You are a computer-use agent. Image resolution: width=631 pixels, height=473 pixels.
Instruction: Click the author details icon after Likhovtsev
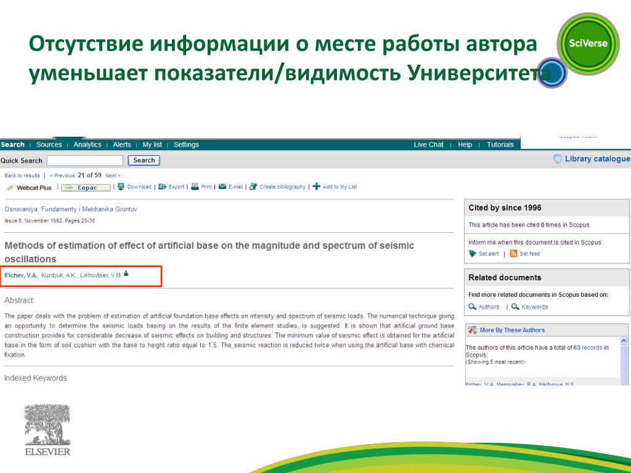coord(126,273)
